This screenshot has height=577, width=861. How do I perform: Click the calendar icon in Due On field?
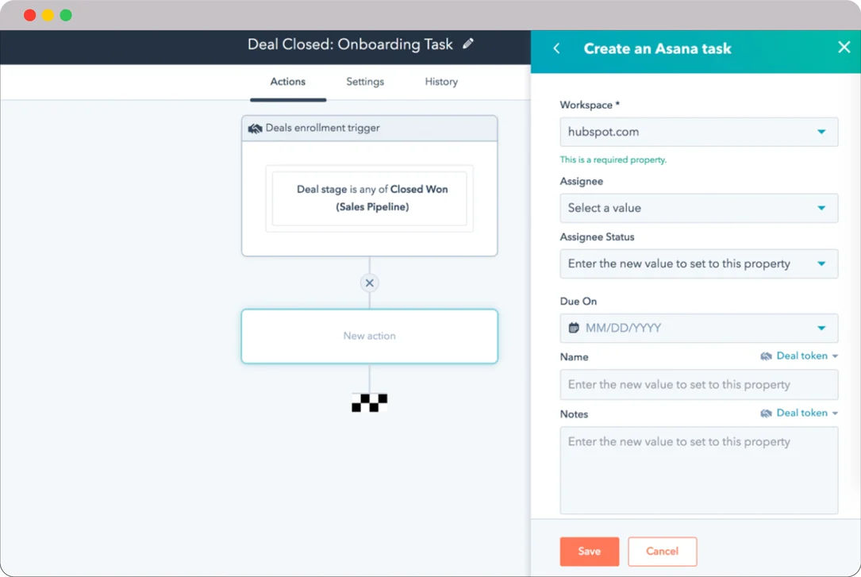[574, 328]
